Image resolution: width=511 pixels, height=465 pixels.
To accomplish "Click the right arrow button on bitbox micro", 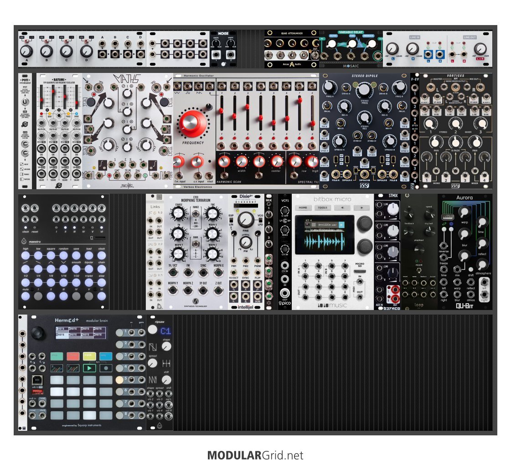I will click(x=362, y=207).
